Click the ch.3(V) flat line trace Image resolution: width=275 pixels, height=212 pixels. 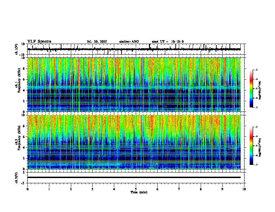coord(134,177)
